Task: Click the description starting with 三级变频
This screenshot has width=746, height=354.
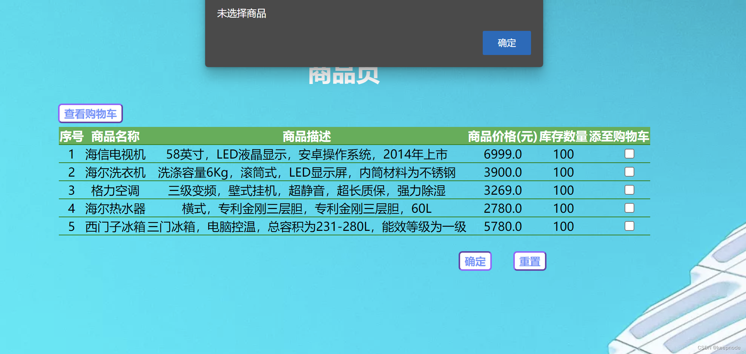Action: coord(307,191)
